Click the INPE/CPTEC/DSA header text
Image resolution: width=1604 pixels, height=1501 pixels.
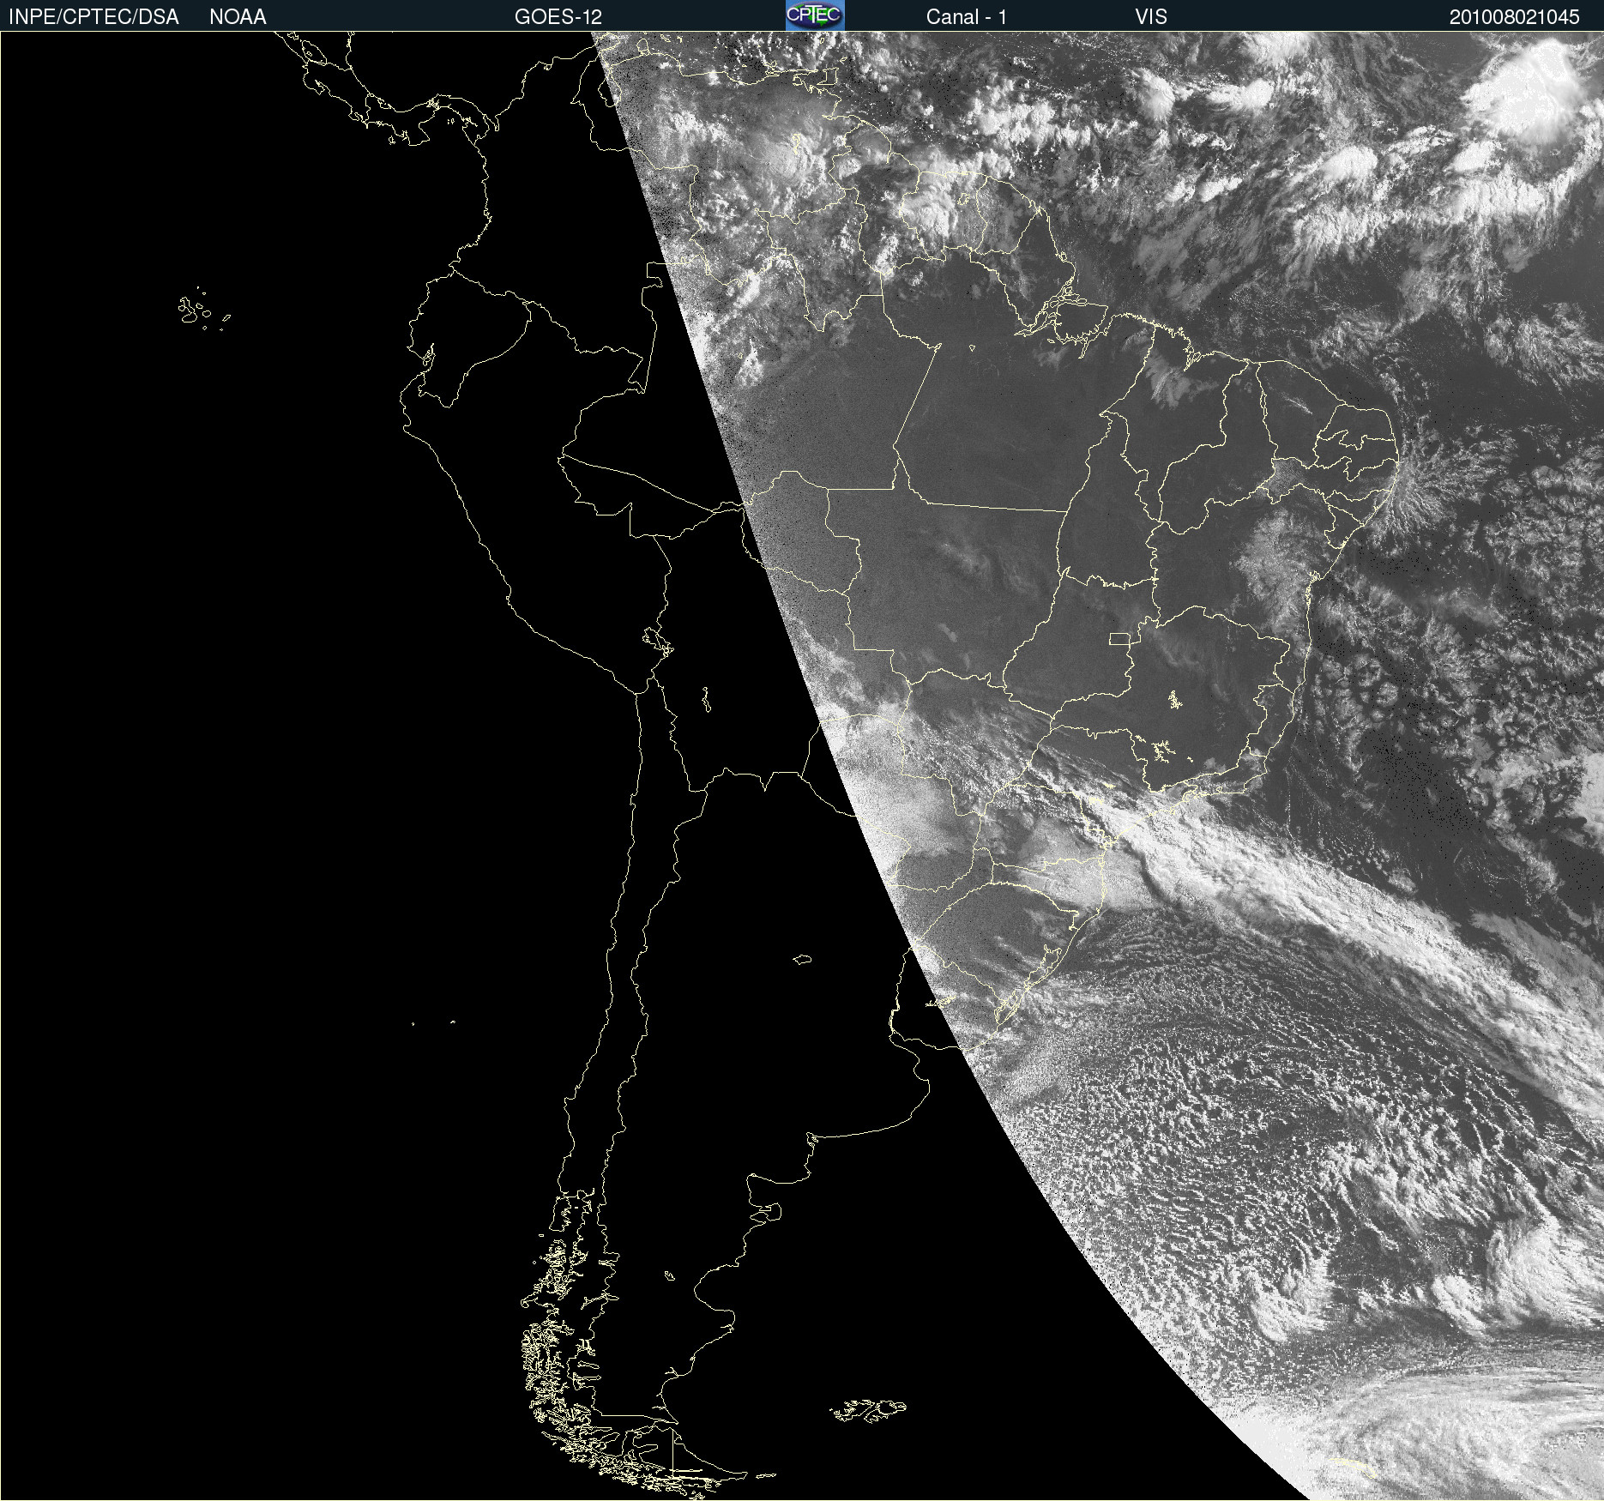pos(93,17)
